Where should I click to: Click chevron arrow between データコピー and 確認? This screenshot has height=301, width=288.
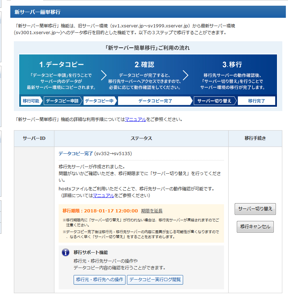[x=104, y=75]
